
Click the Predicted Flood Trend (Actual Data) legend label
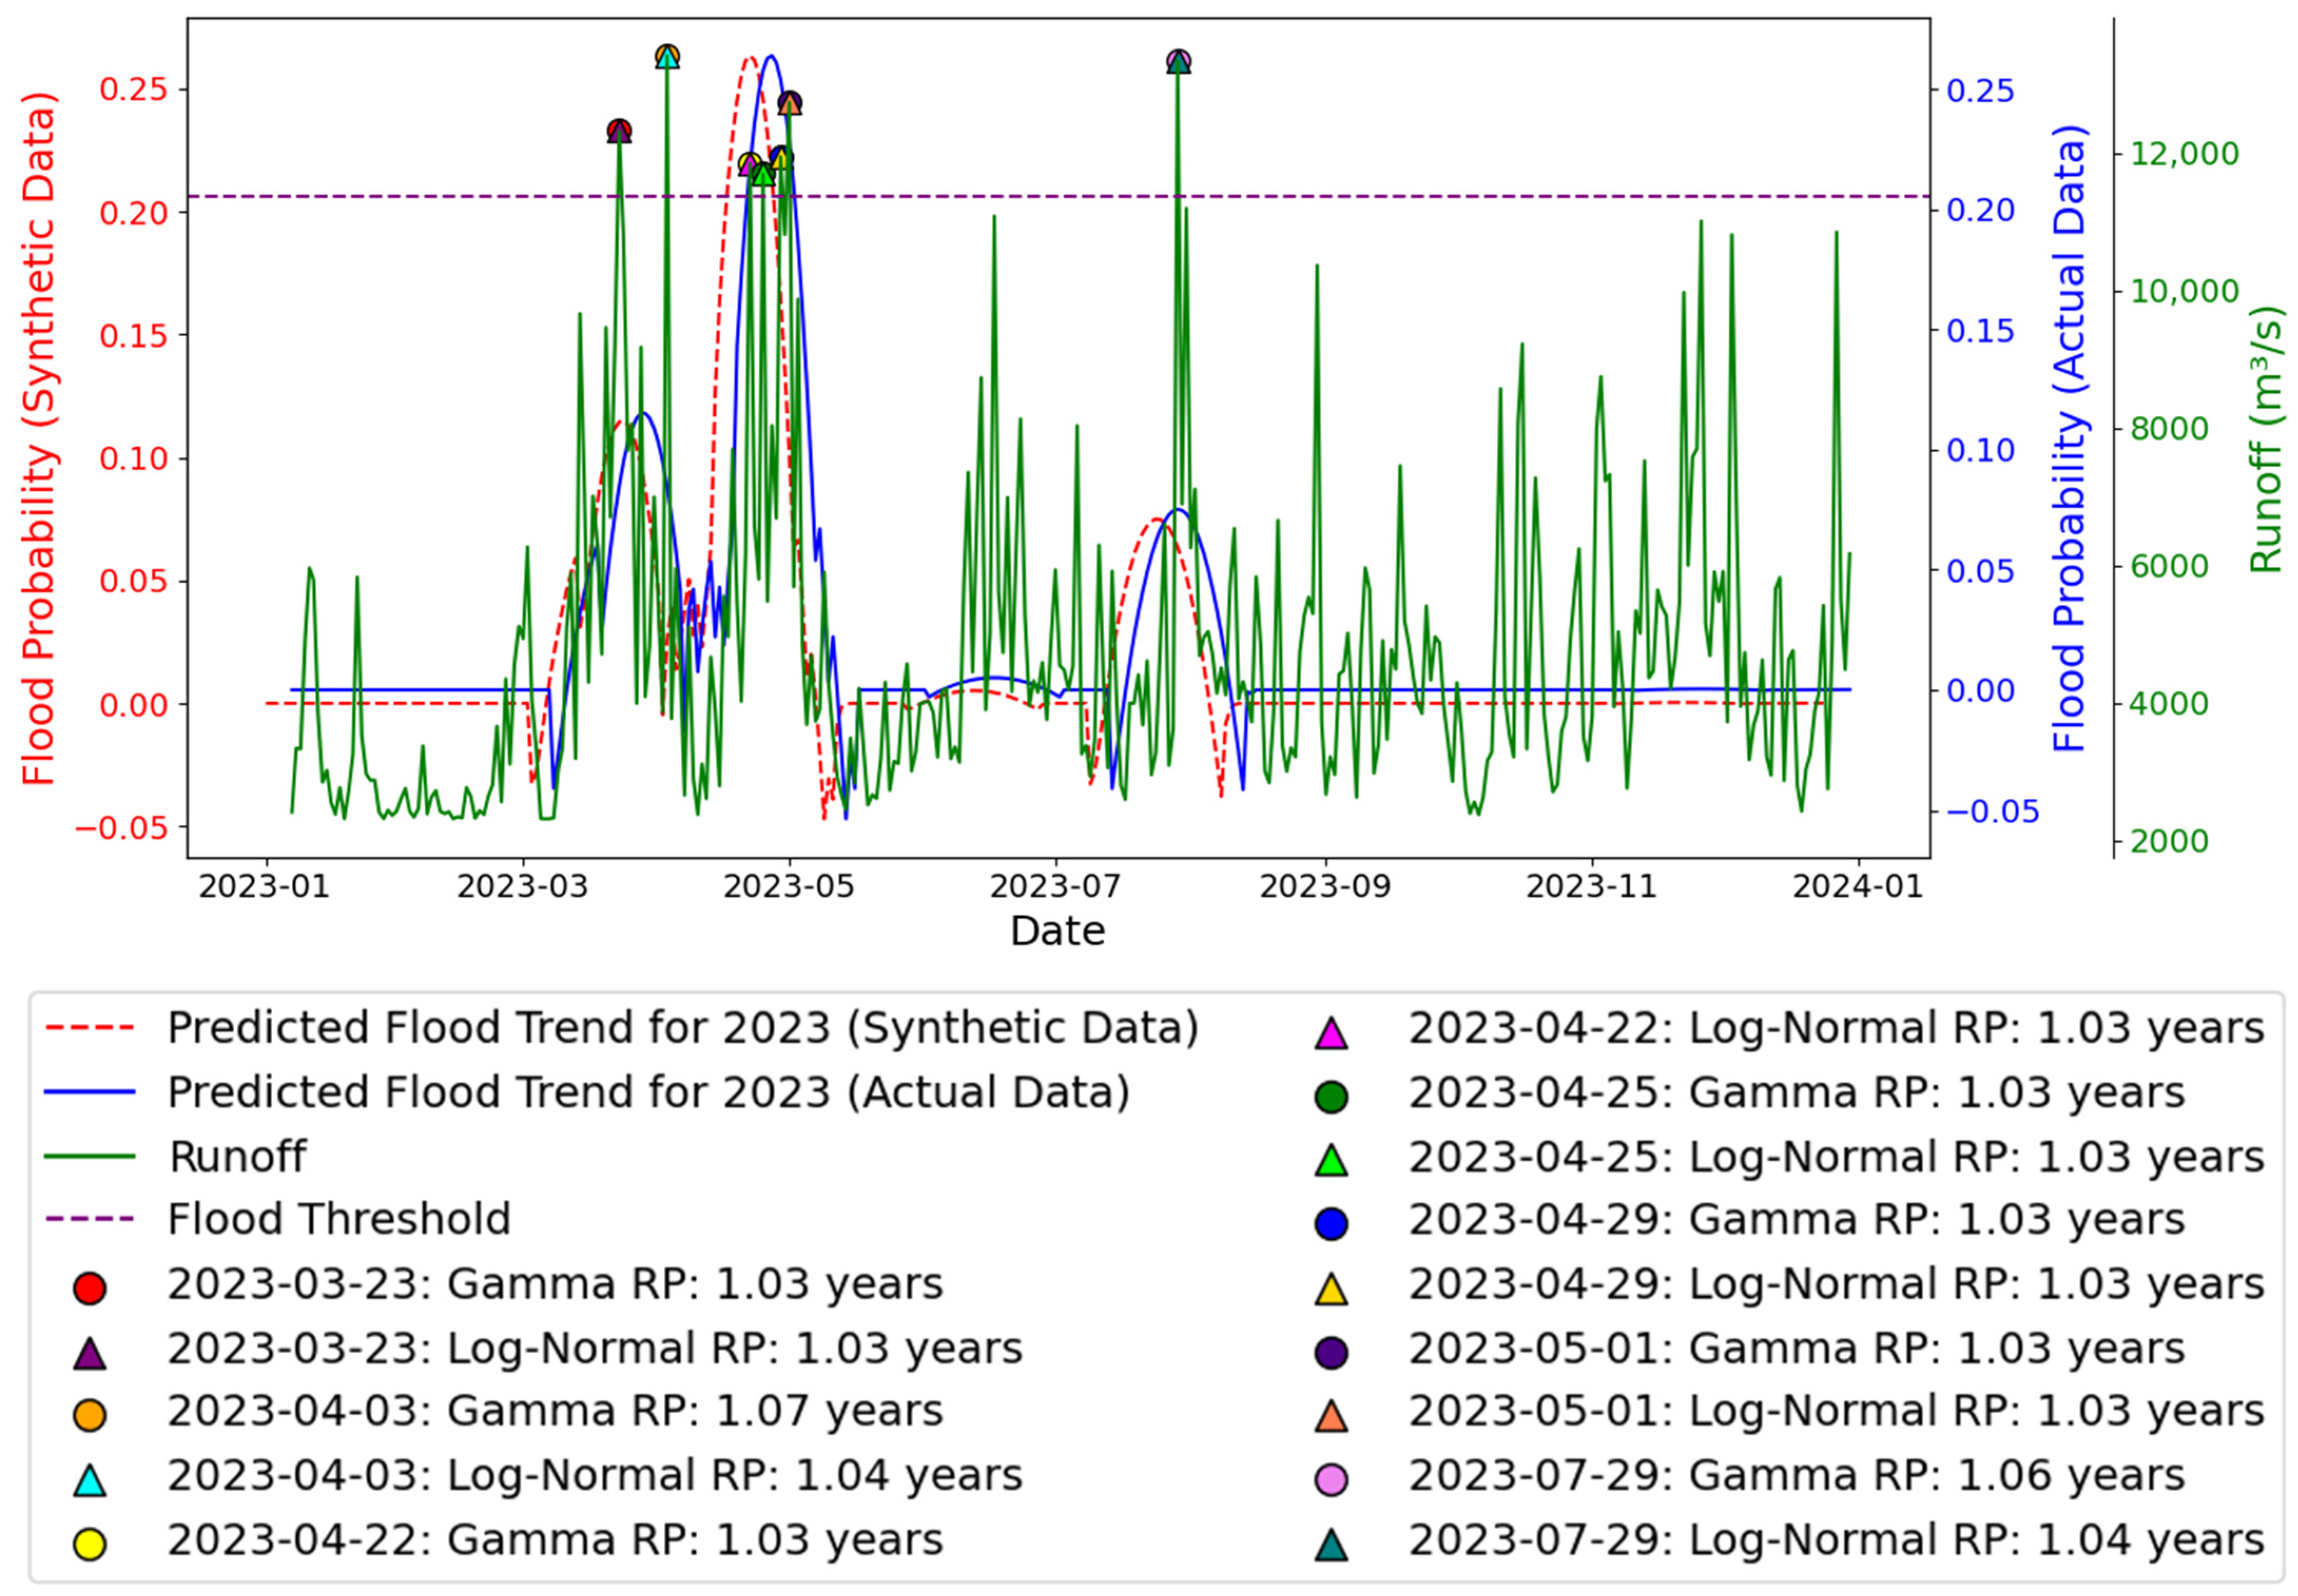[648, 1092]
